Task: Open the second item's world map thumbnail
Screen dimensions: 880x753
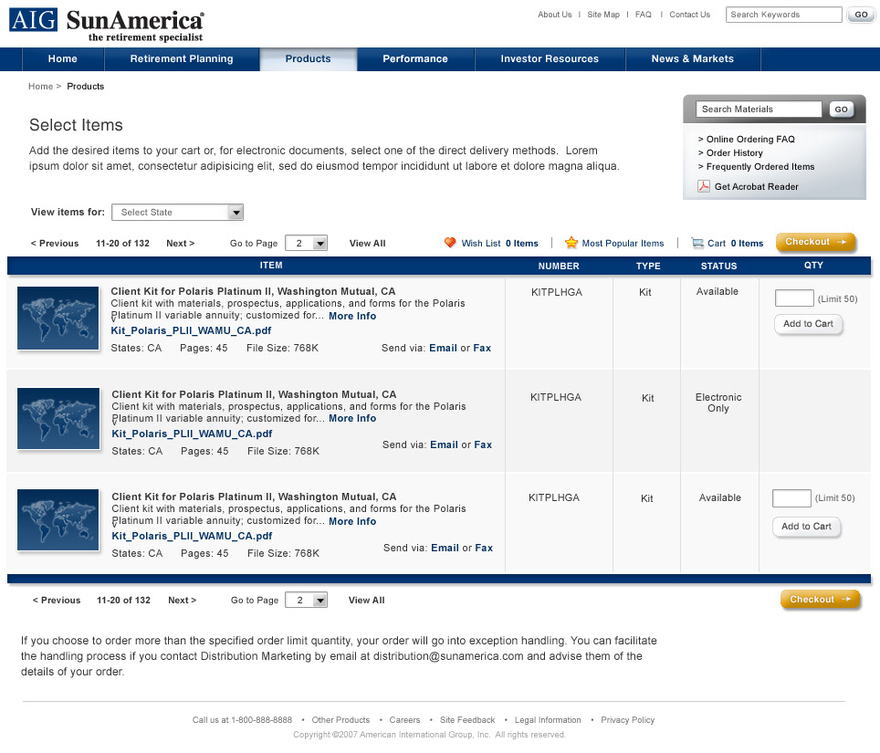Action: pyautogui.click(x=58, y=419)
